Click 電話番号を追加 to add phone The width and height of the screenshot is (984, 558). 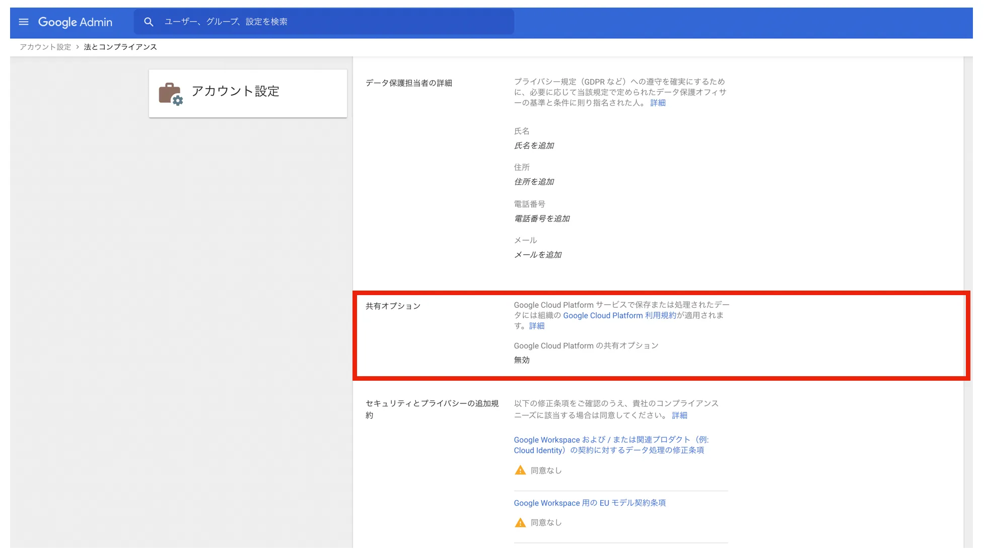542,219
